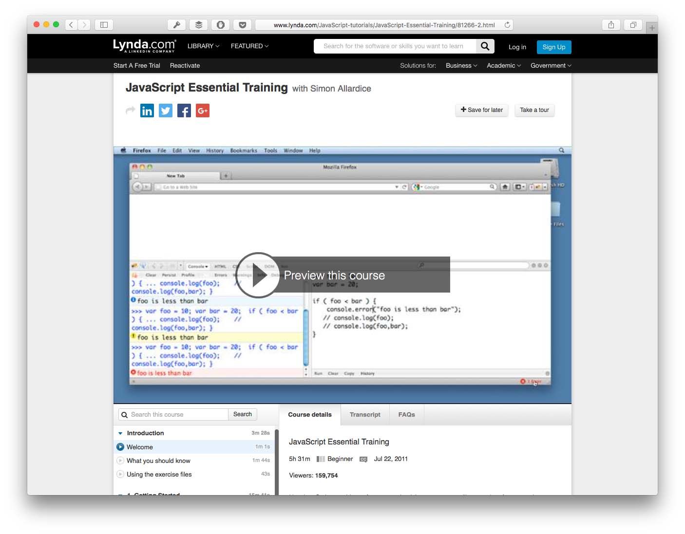Play the Welcome lesson

tap(140, 447)
